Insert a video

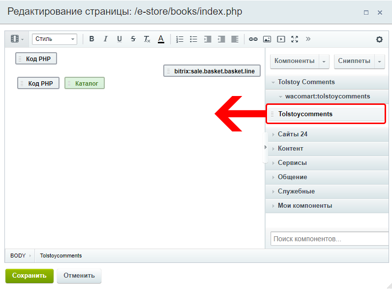(281, 39)
